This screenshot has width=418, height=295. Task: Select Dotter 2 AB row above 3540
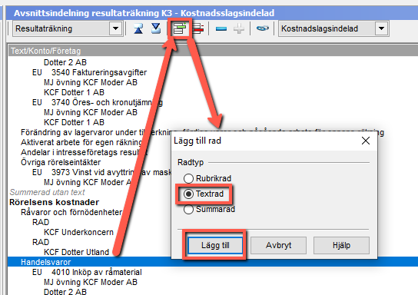pyautogui.click(x=65, y=62)
